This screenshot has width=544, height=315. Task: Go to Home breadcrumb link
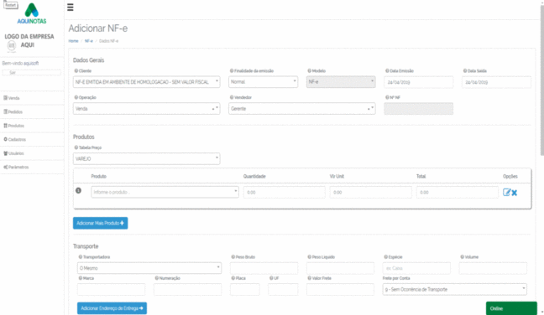coord(73,41)
